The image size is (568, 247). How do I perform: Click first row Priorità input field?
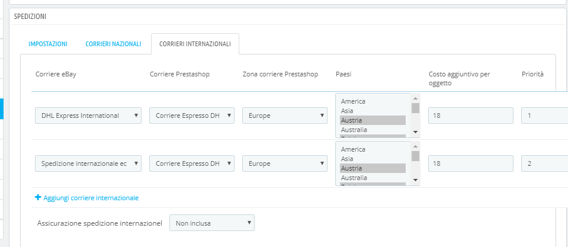[x=544, y=116]
